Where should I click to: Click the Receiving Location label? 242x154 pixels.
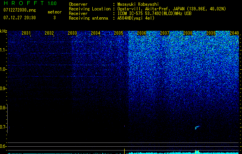click(90, 9)
